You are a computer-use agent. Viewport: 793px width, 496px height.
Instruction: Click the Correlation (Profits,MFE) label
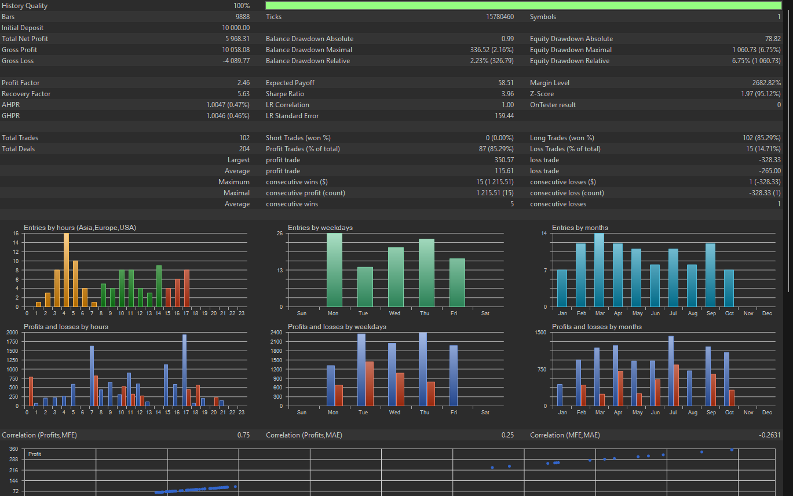40,435
